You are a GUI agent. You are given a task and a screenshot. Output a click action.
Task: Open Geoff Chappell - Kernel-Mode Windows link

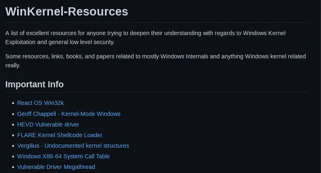pos(69,114)
